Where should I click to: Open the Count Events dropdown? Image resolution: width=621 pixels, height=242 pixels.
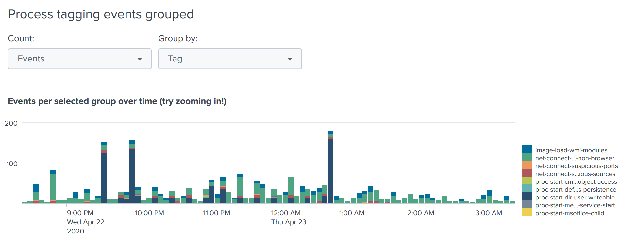[79, 59]
